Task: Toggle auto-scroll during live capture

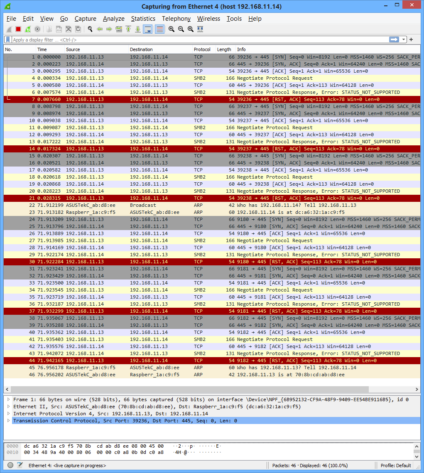Action: tap(147, 29)
